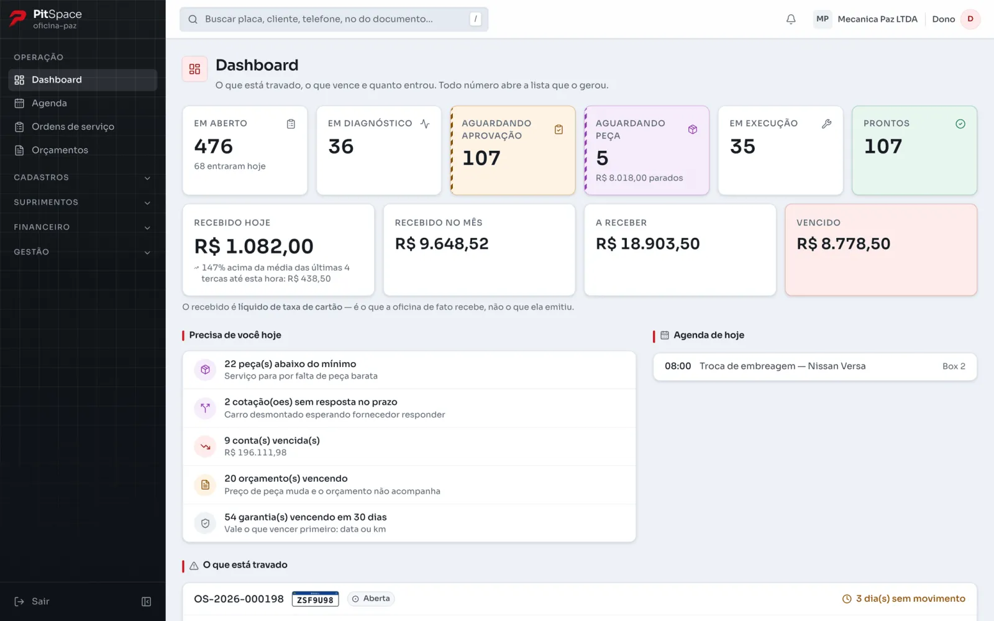
Task: Click the 3 dia(s) sem movimento warning
Action: pyautogui.click(x=904, y=599)
